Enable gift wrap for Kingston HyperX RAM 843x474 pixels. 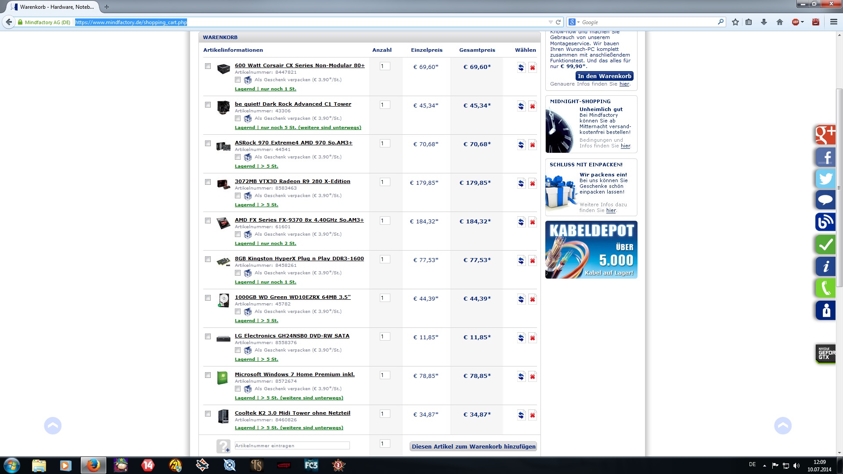point(238,273)
